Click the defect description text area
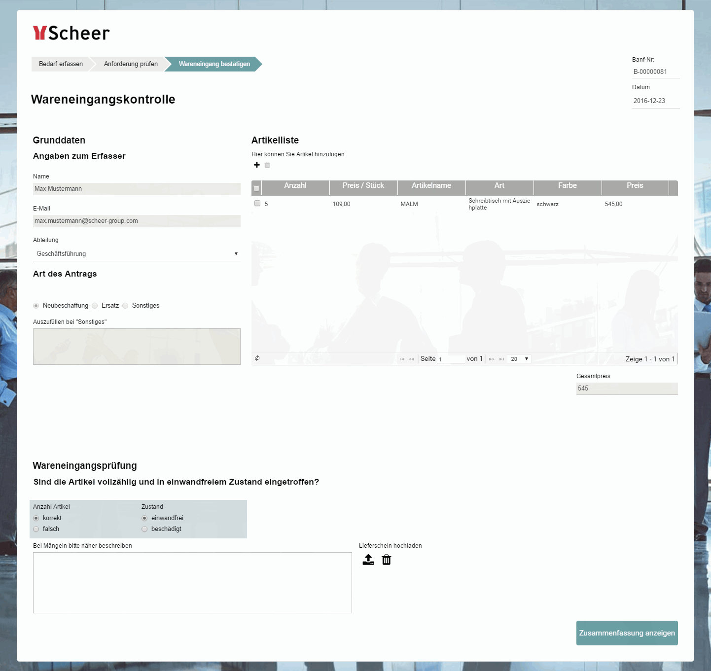Image resolution: width=711 pixels, height=671 pixels. pyautogui.click(x=192, y=583)
